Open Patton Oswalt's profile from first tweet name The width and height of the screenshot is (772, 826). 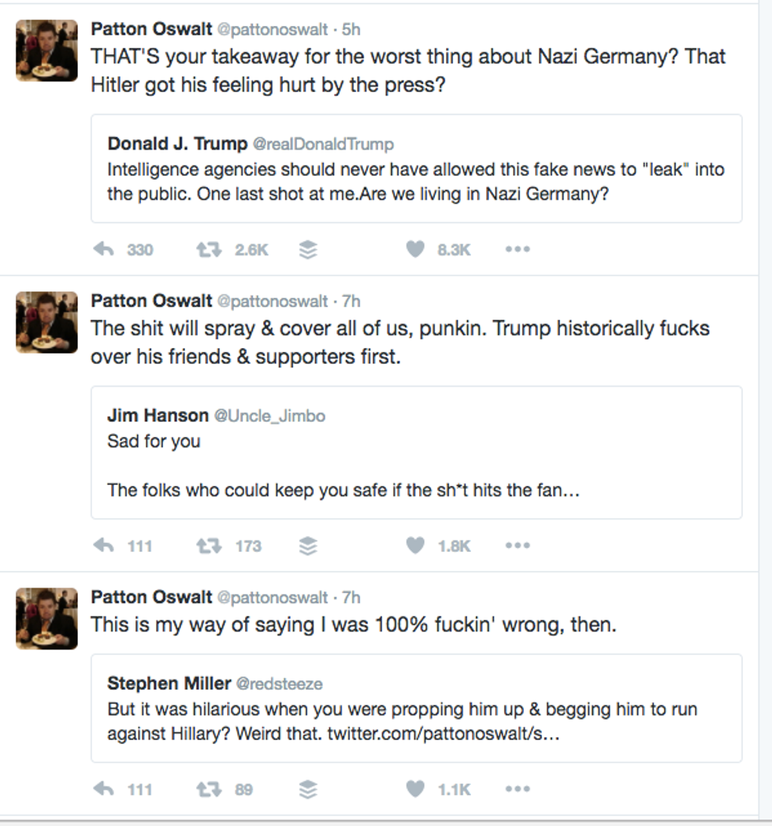(151, 29)
